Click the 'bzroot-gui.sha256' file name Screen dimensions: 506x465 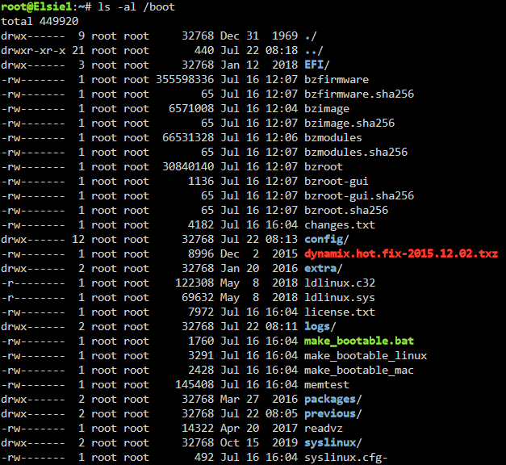359,195
